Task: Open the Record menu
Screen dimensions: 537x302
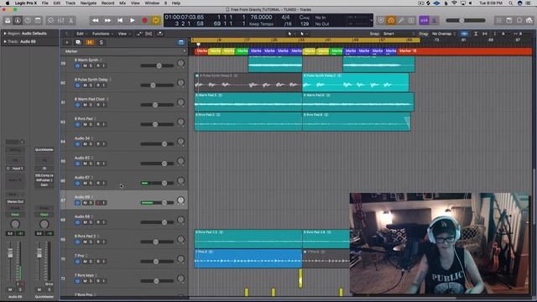Action: pos(107,3)
